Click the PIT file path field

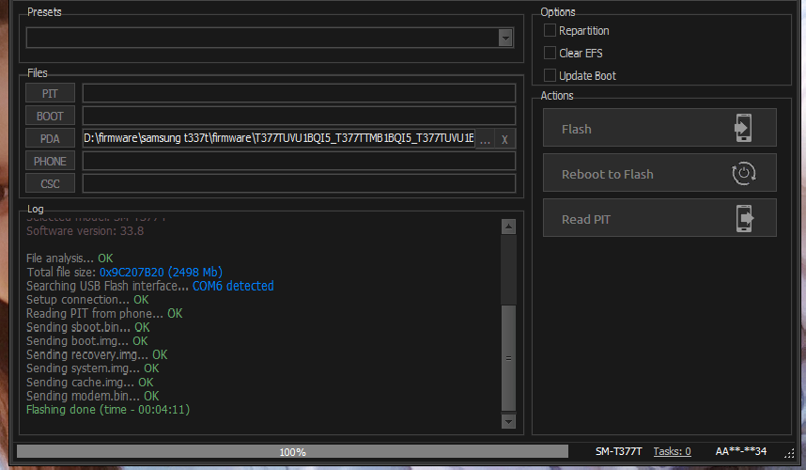coord(299,94)
